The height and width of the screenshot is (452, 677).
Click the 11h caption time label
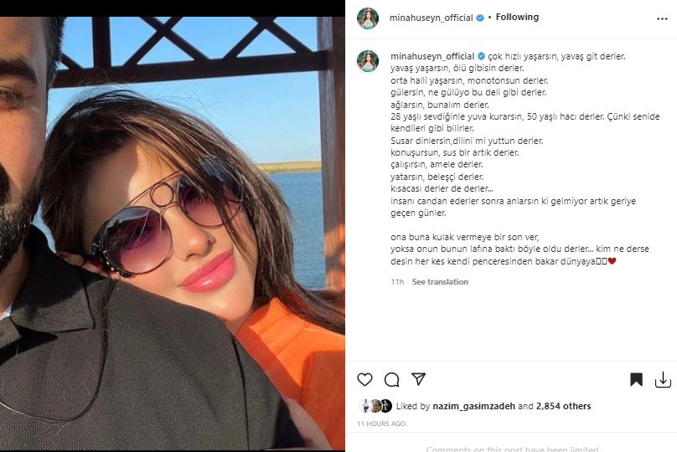[397, 281]
